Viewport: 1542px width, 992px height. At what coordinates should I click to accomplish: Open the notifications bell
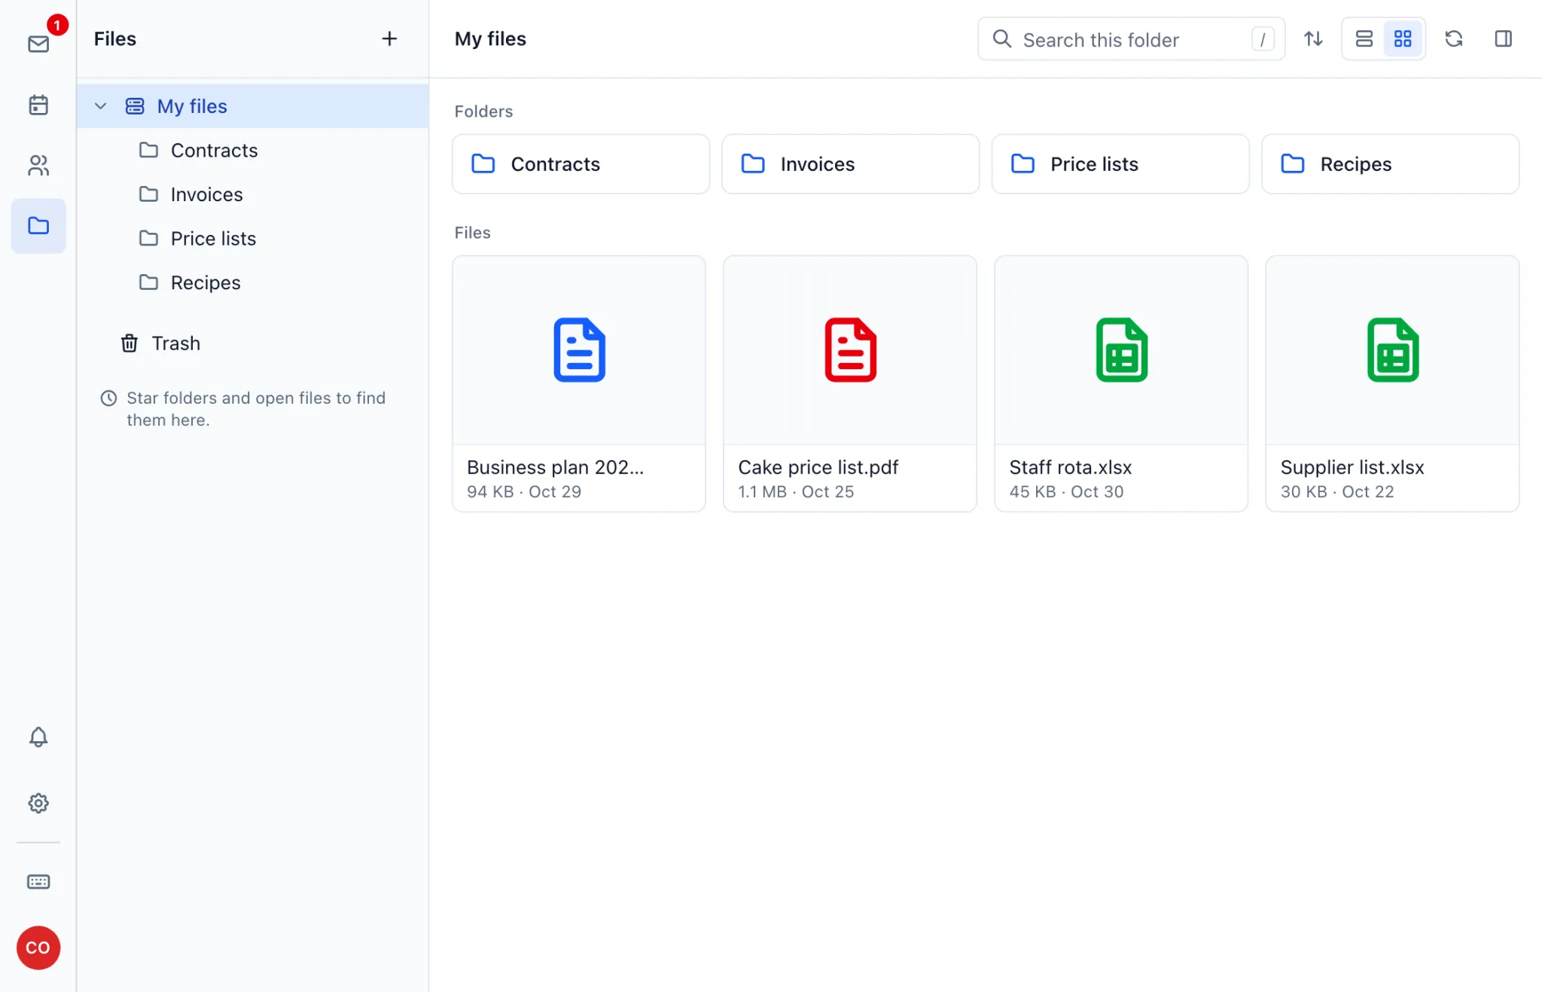(38, 737)
